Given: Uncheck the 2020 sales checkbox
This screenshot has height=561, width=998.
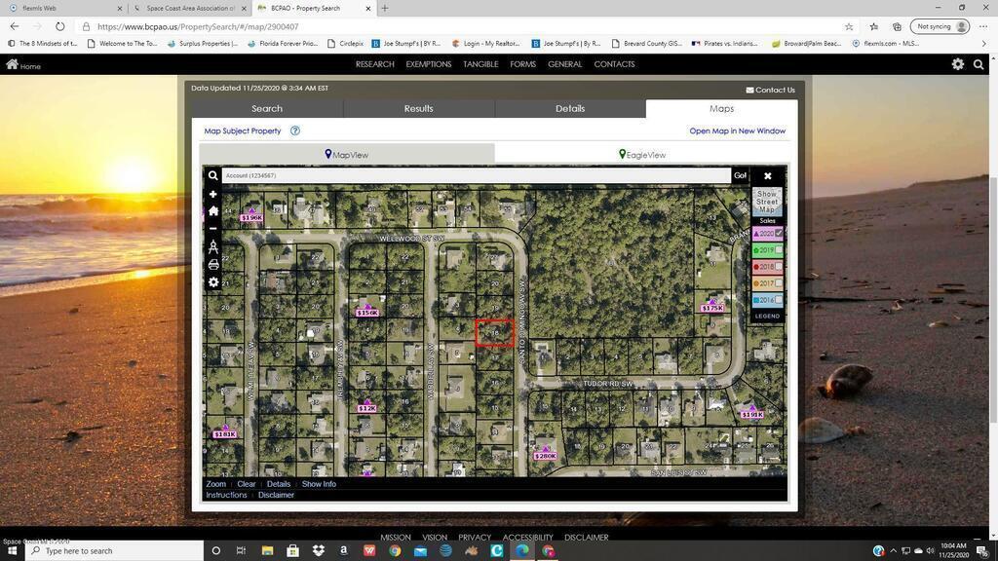Looking at the screenshot, I should [779, 234].
